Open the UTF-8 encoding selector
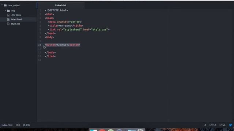234x131 pixels. click(213, 125)
